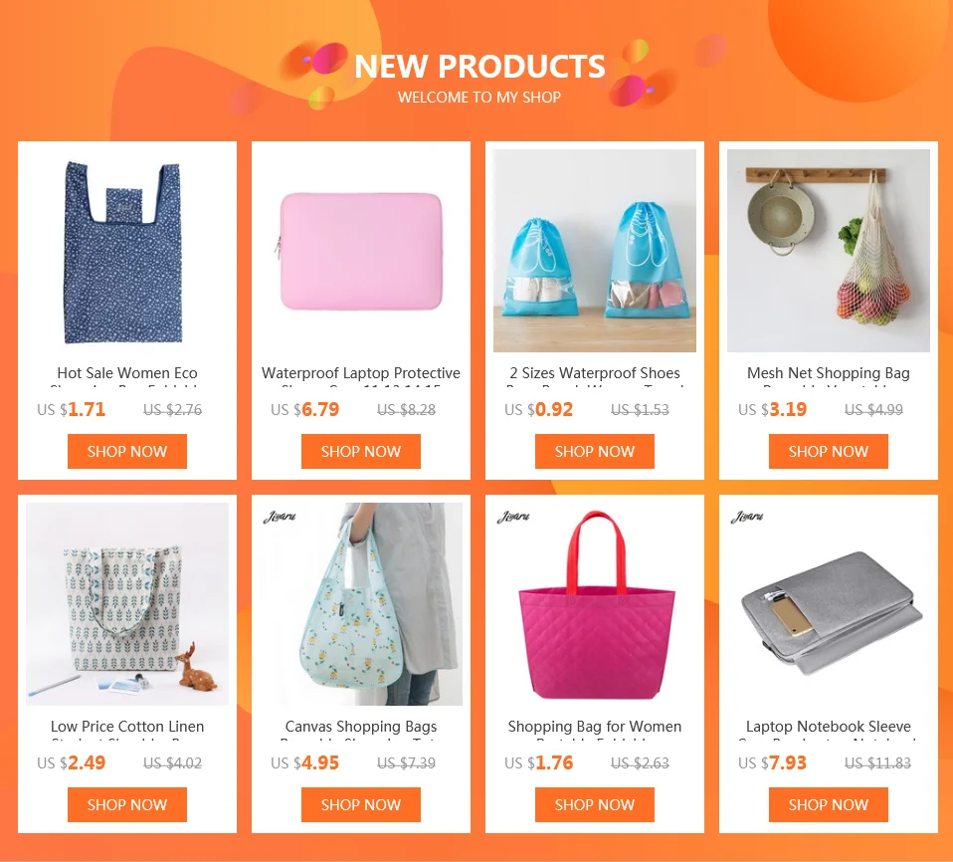Click the Jiyaru logo on the canvas bag image
This screenshot has width=953, height=862.
279,517
